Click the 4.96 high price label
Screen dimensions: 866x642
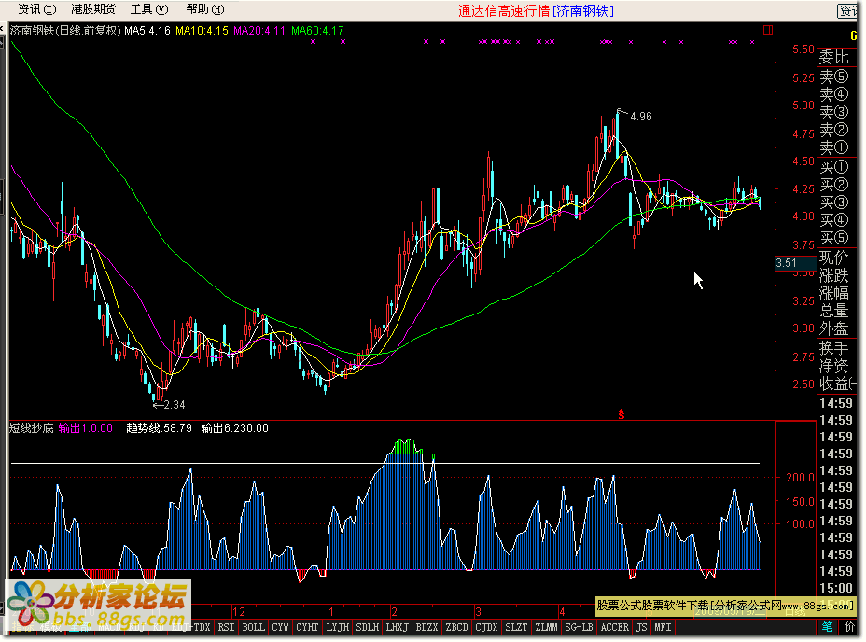pyautogui.click(x=641, y=117)
